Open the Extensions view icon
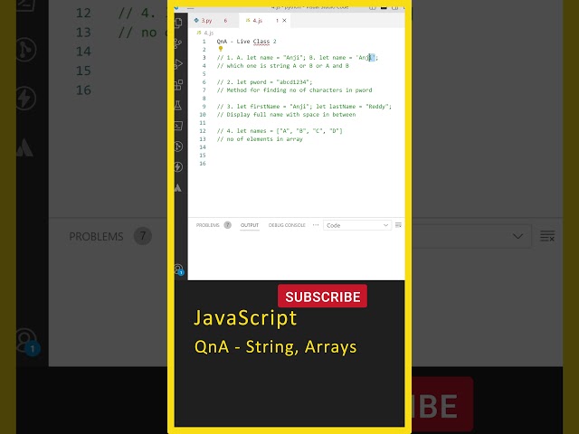 [179, 84]
